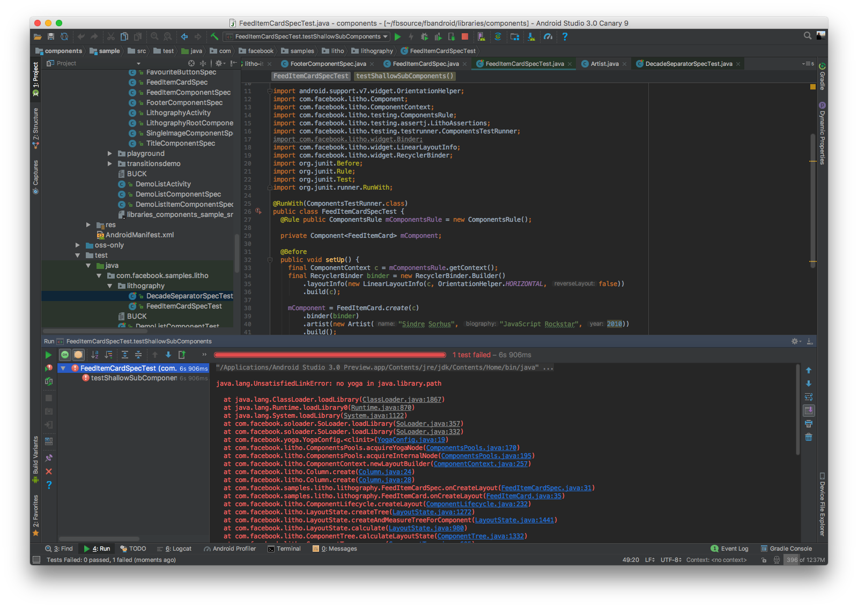Toggle the Favorites tool window stripe
Image resolution: width=858 pixels, height=608 pixels.
pos(35,515)
